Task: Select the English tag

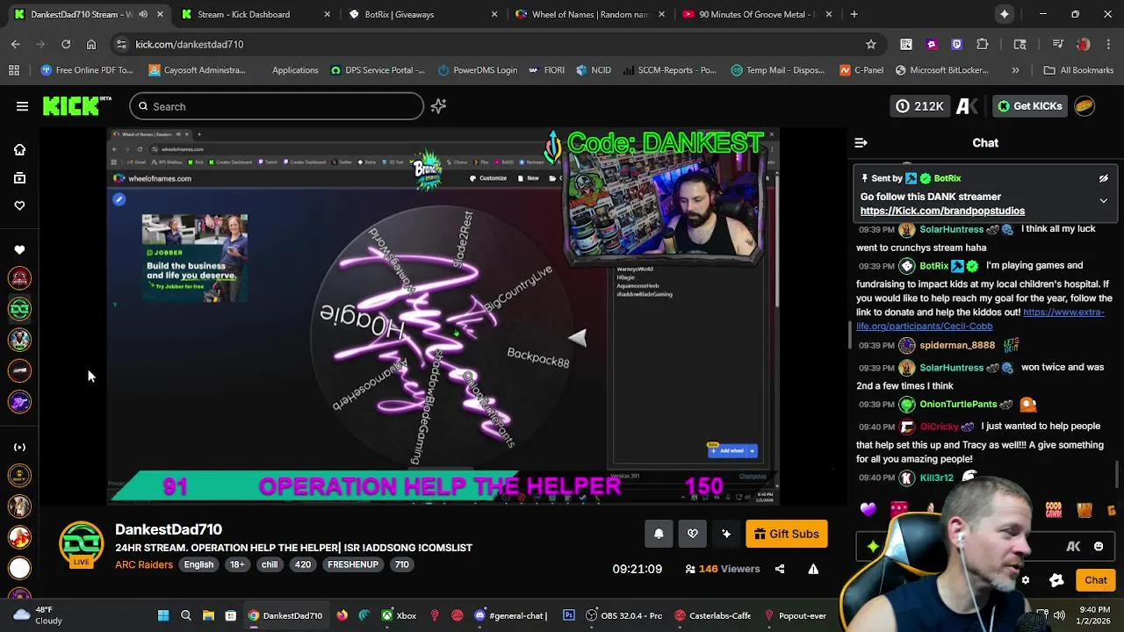Action: tap(198, 564)
